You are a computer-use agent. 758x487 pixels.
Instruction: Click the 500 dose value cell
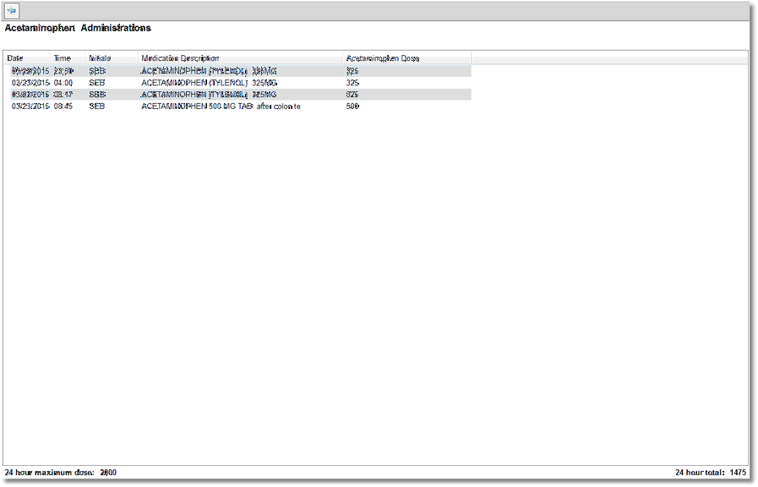click(353, 106)
